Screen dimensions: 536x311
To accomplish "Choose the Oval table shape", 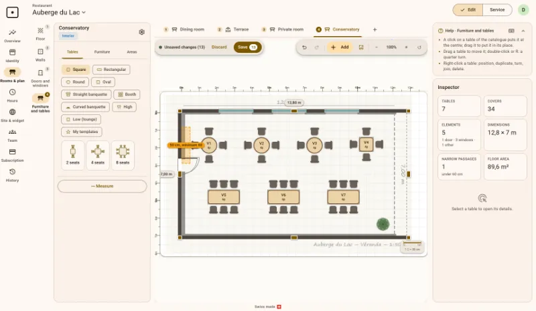I will tap(103, 82).
